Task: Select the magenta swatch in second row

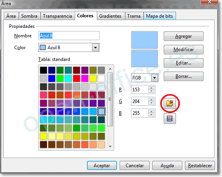Action: tap(85, 78)
